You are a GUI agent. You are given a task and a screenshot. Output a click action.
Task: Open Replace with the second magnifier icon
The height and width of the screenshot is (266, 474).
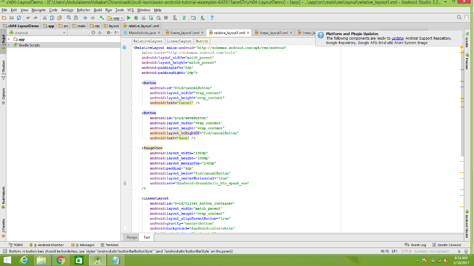(x=76, y=18)
